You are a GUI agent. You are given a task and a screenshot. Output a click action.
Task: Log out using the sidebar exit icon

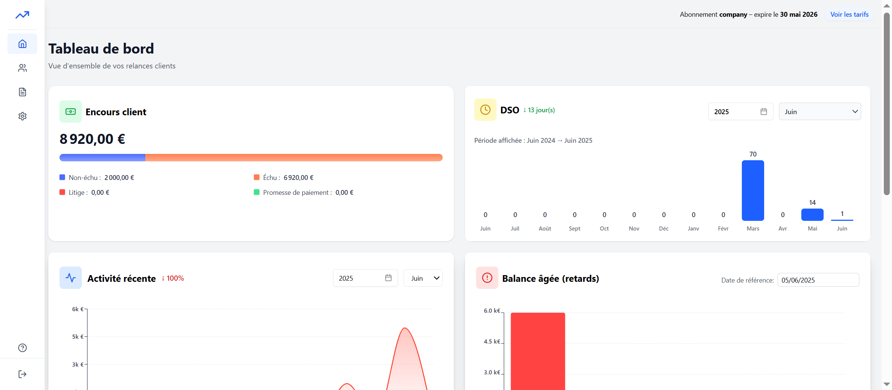[22, 374]
